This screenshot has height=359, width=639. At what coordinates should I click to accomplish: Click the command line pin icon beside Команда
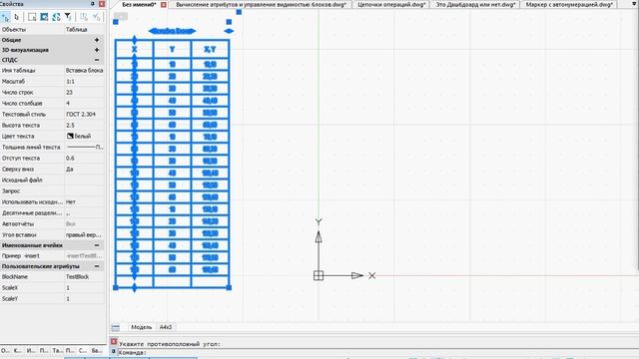[x=114, y=351]
